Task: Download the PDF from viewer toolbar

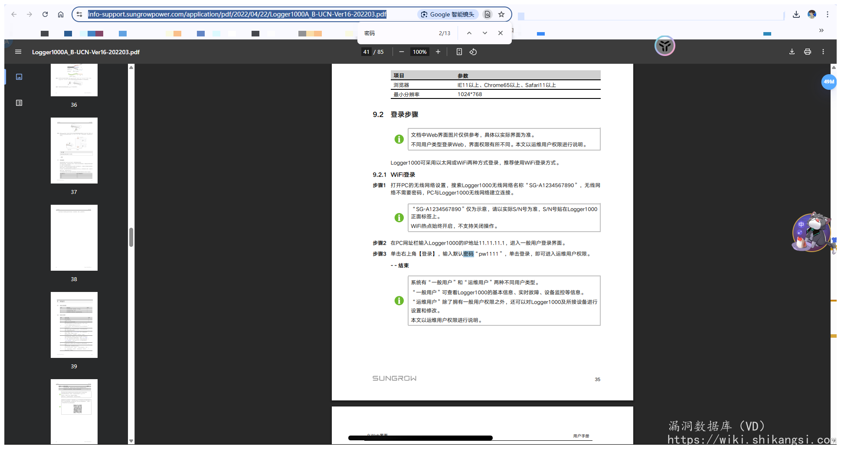Action: point(792,52)
